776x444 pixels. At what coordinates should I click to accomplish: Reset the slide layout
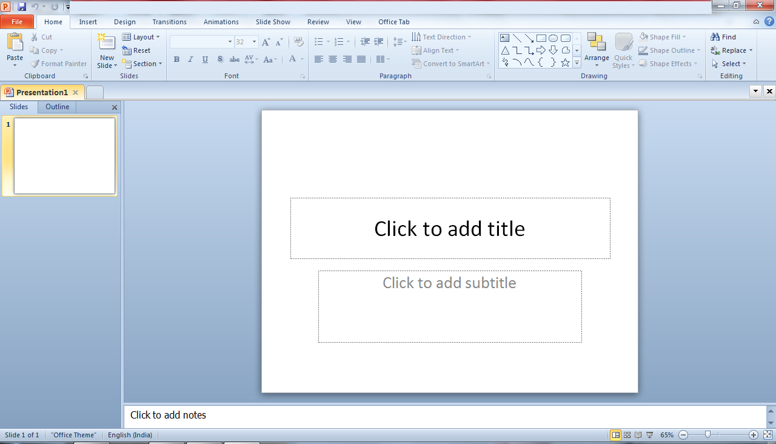(136, 50)
